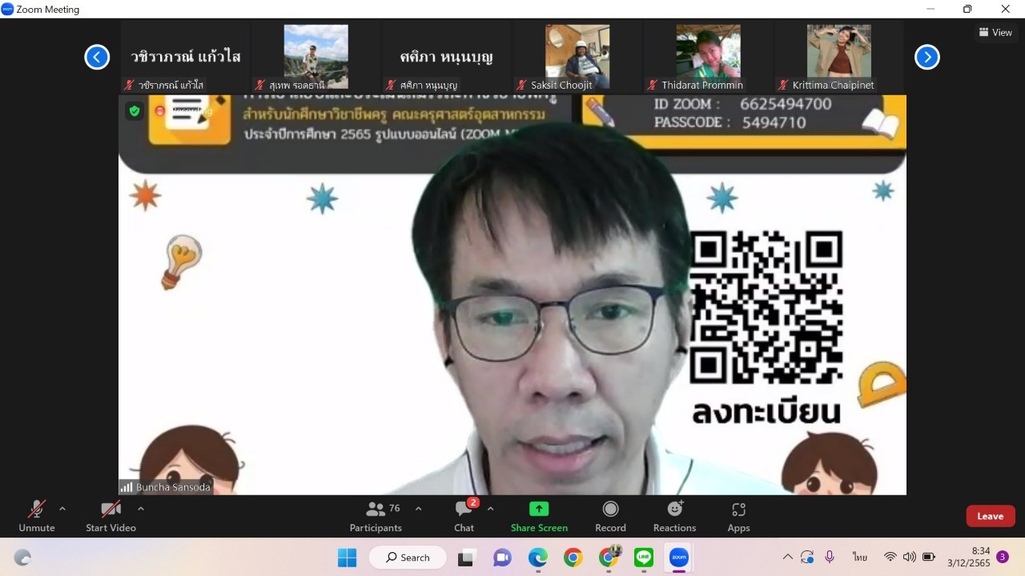Open the Windows Start menu

pos(347,557)
